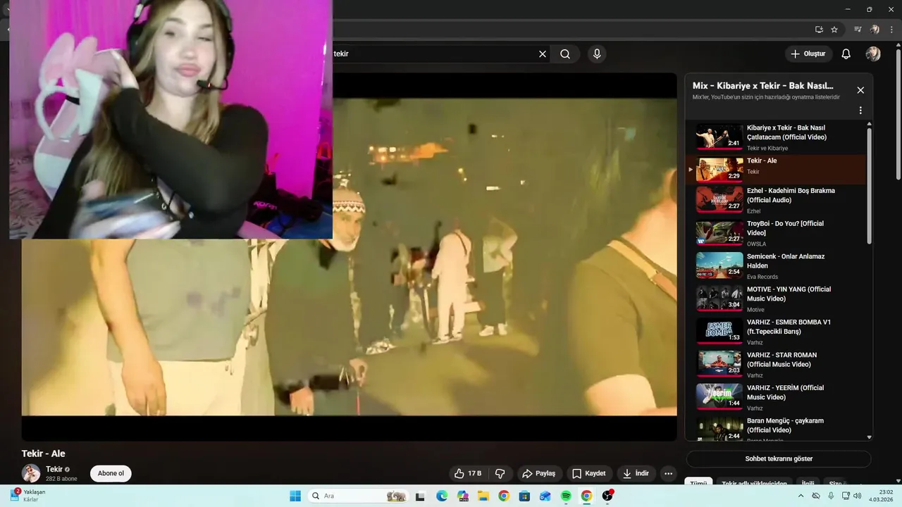Play VARHIZ - YEERİM video
The image size is (902, 507).
pyautogui.click(x=775, y=397)
